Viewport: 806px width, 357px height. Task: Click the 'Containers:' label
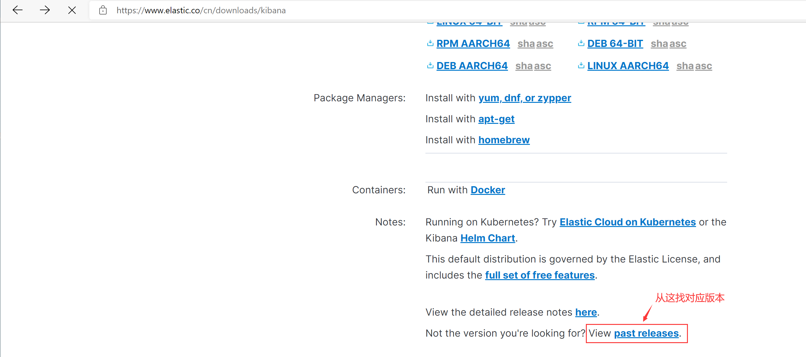(379, 190)
